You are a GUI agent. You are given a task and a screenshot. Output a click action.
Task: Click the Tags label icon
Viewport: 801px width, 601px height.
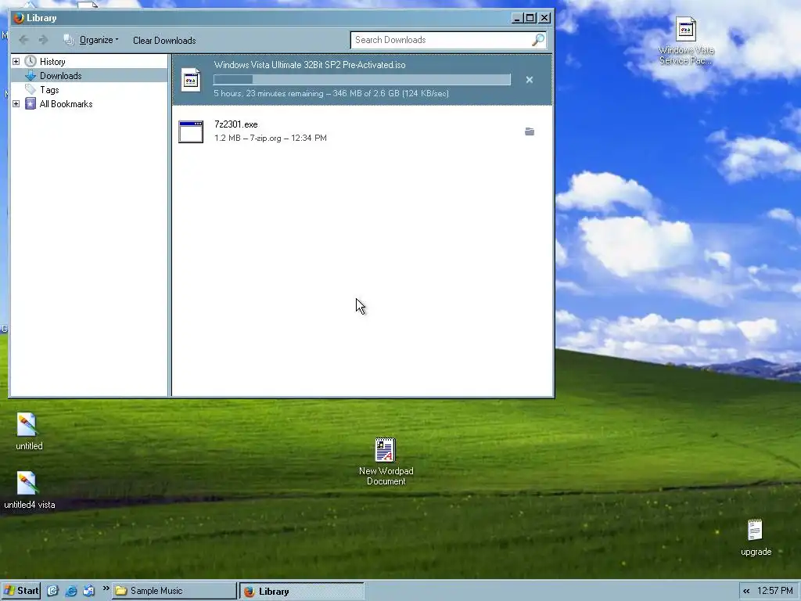point(31,89)
